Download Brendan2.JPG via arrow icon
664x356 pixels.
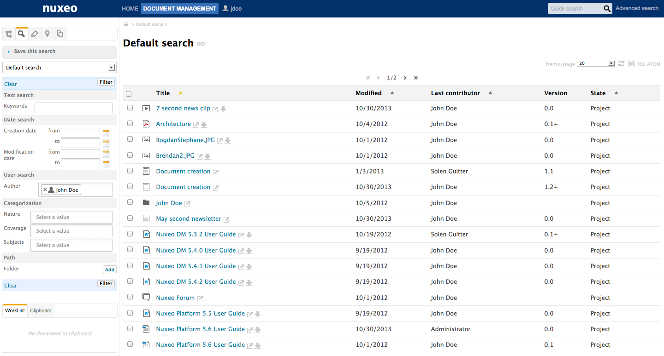pos(207,156)
